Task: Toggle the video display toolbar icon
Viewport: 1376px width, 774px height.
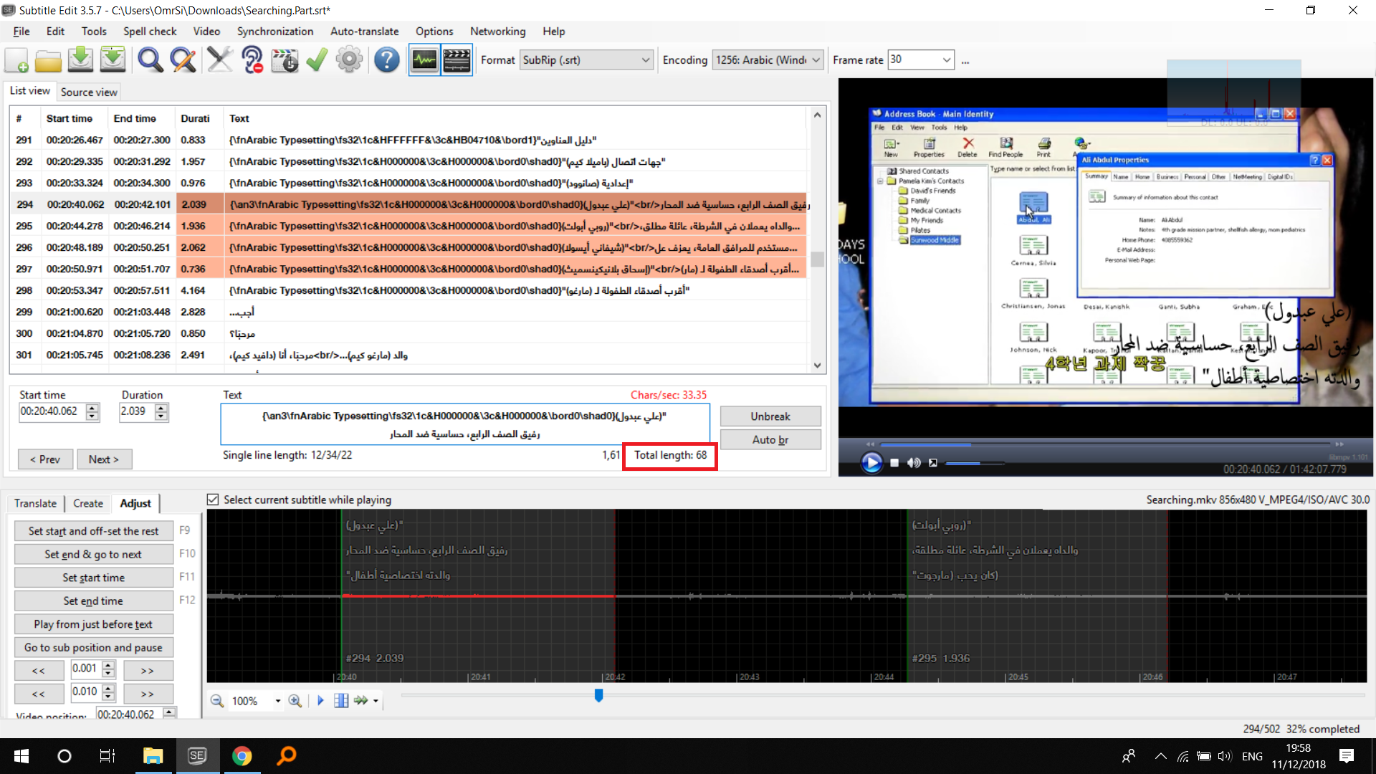Action: 457,60
